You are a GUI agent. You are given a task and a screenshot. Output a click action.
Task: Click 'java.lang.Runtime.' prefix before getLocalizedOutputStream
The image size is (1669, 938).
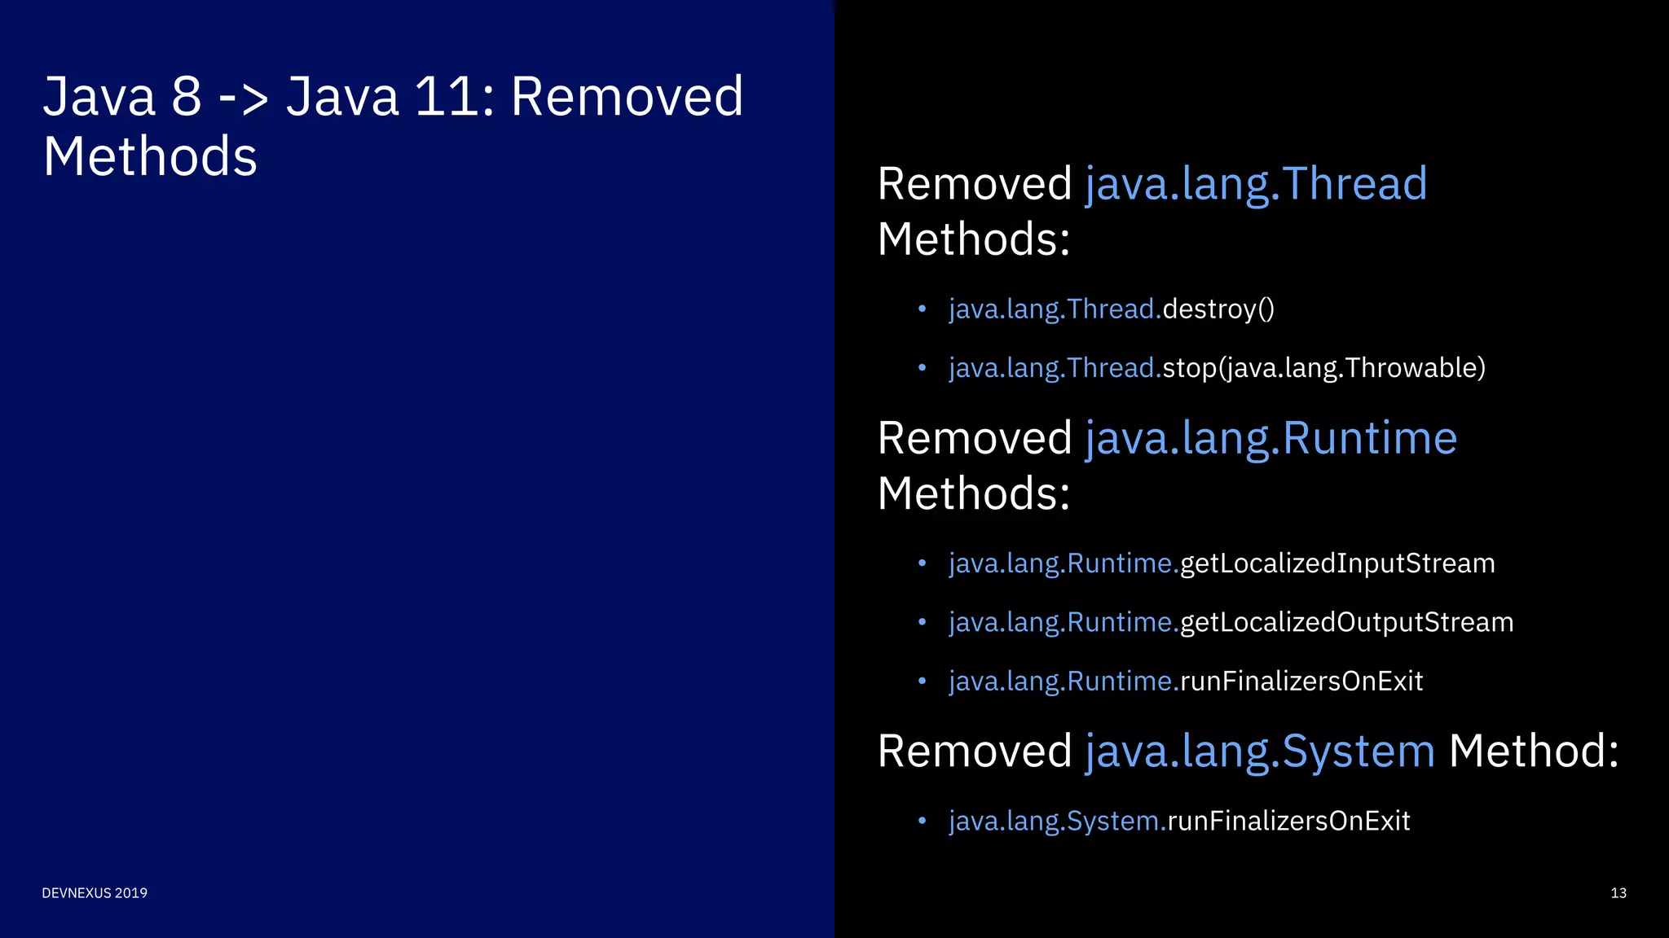[1063, 622]
